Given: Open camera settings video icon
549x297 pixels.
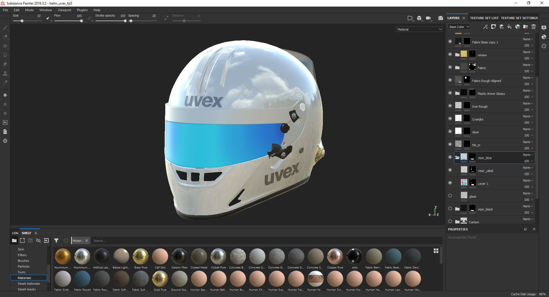Looking at the screenshot, I should [x=428, y=18].
